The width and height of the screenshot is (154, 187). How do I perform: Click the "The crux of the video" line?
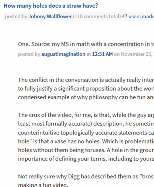[86, 115]
